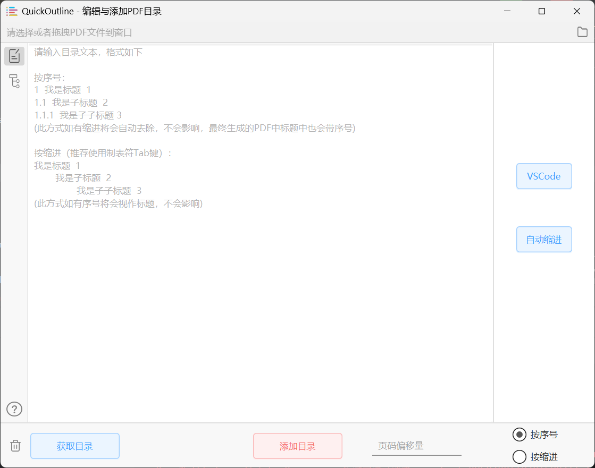Open the outline in VSCode
The width and height of the screenshot is (595, 468).
(544, 176)
